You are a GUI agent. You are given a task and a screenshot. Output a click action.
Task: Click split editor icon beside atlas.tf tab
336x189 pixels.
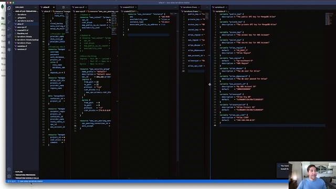[64, 7]
